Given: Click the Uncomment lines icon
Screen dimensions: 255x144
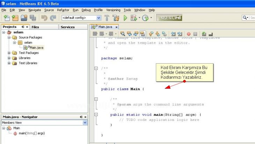Looking at the screenshot, I should coord(211,34).
